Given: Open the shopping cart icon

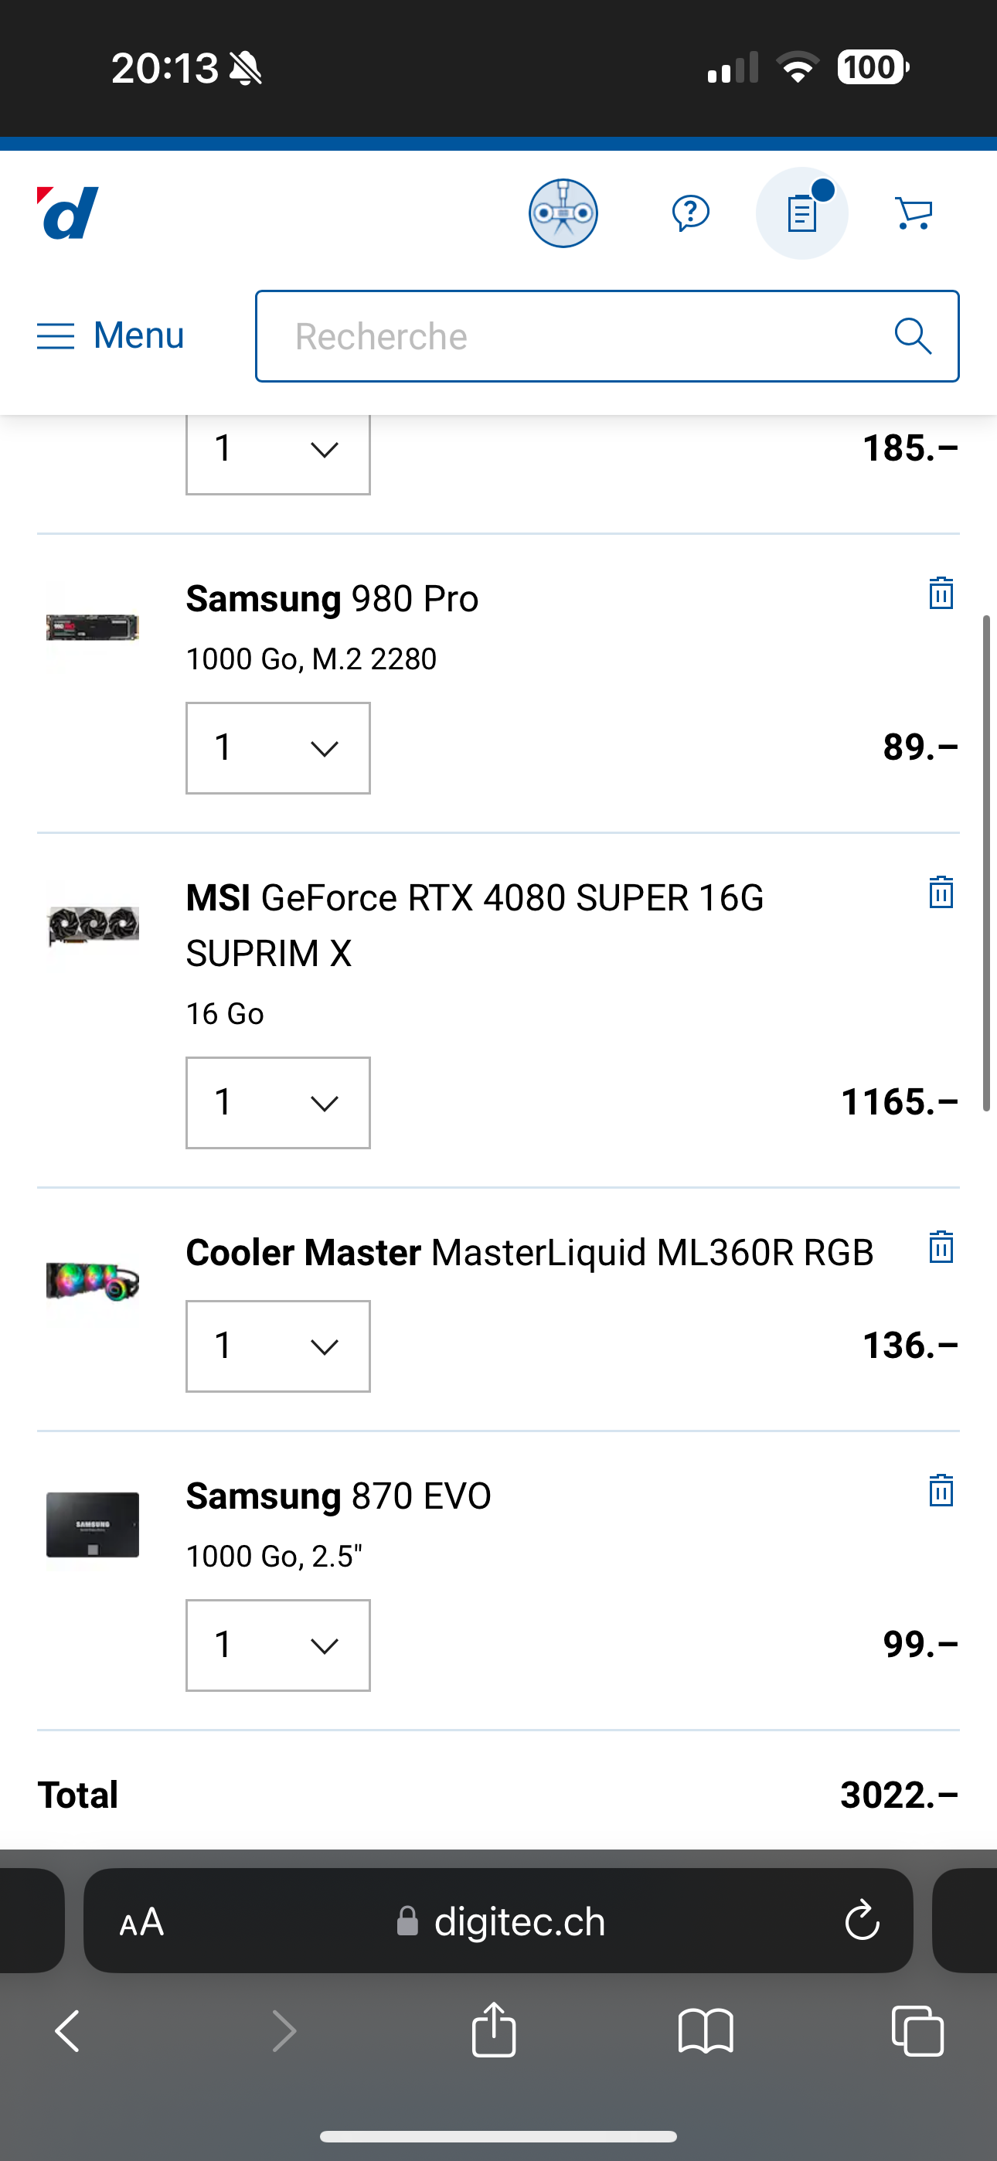Looking at the screenshot, I should pos(913,213).
